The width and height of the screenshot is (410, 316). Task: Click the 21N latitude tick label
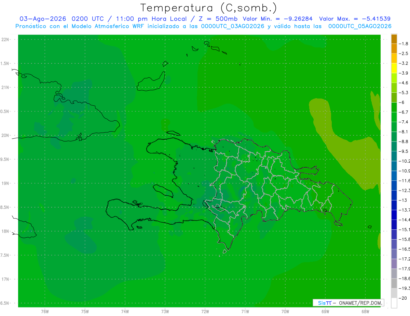click(5, 88)
